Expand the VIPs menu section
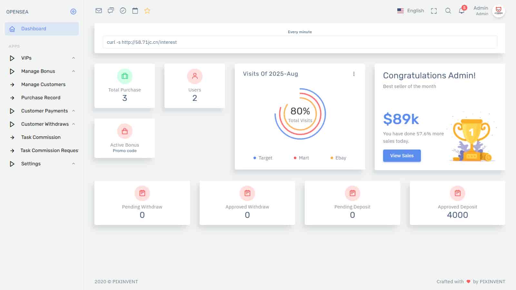This screenshot has width=516, height=290. pyautogui.click(x=42, y=58)
